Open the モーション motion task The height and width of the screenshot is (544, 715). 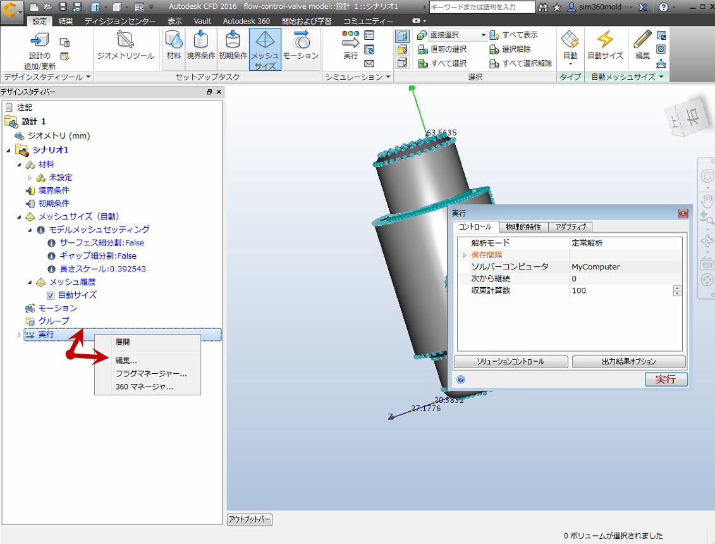[300, 45]
